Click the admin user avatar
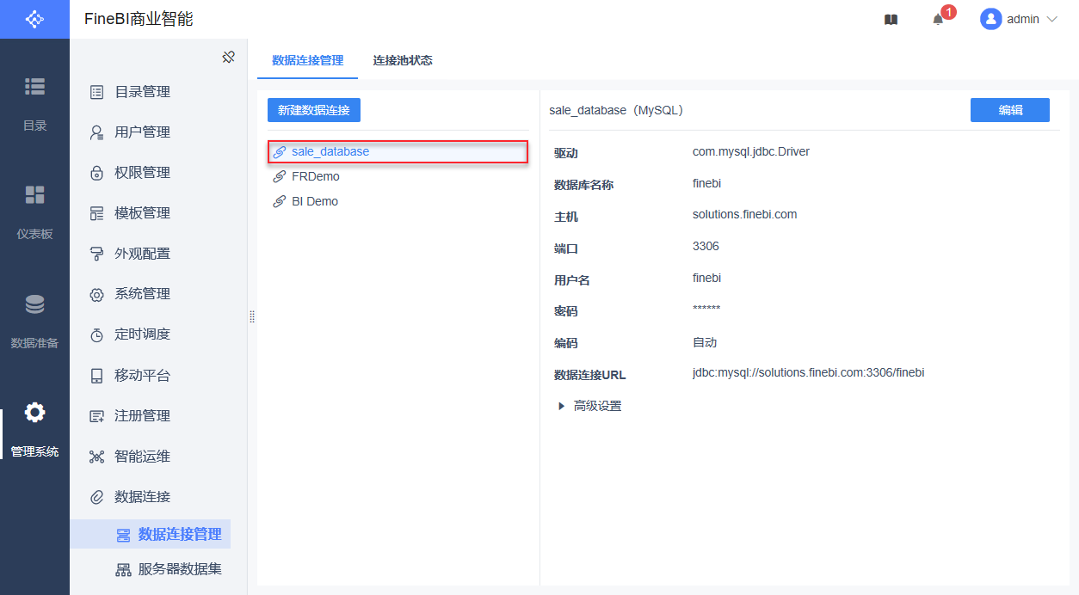Screen dimensions: 1079x595 coord(990,19)
